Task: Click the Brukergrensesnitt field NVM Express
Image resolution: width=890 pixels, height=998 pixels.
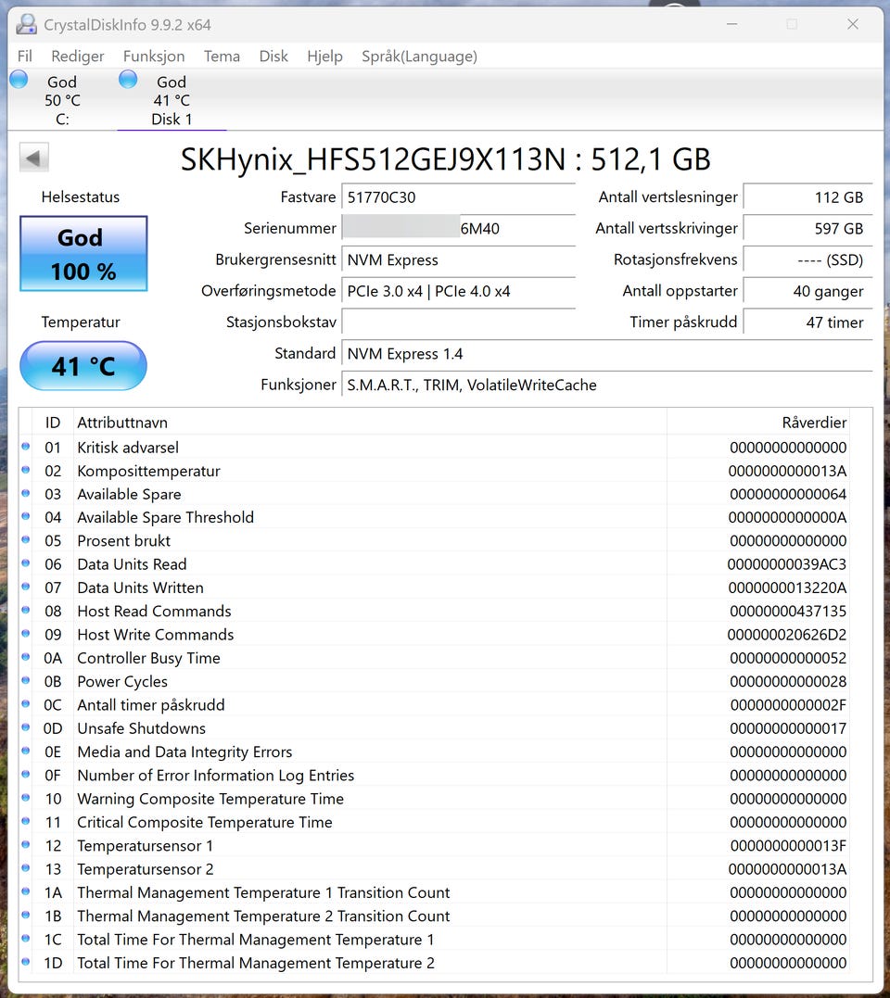Action: (x=458, y=259)
